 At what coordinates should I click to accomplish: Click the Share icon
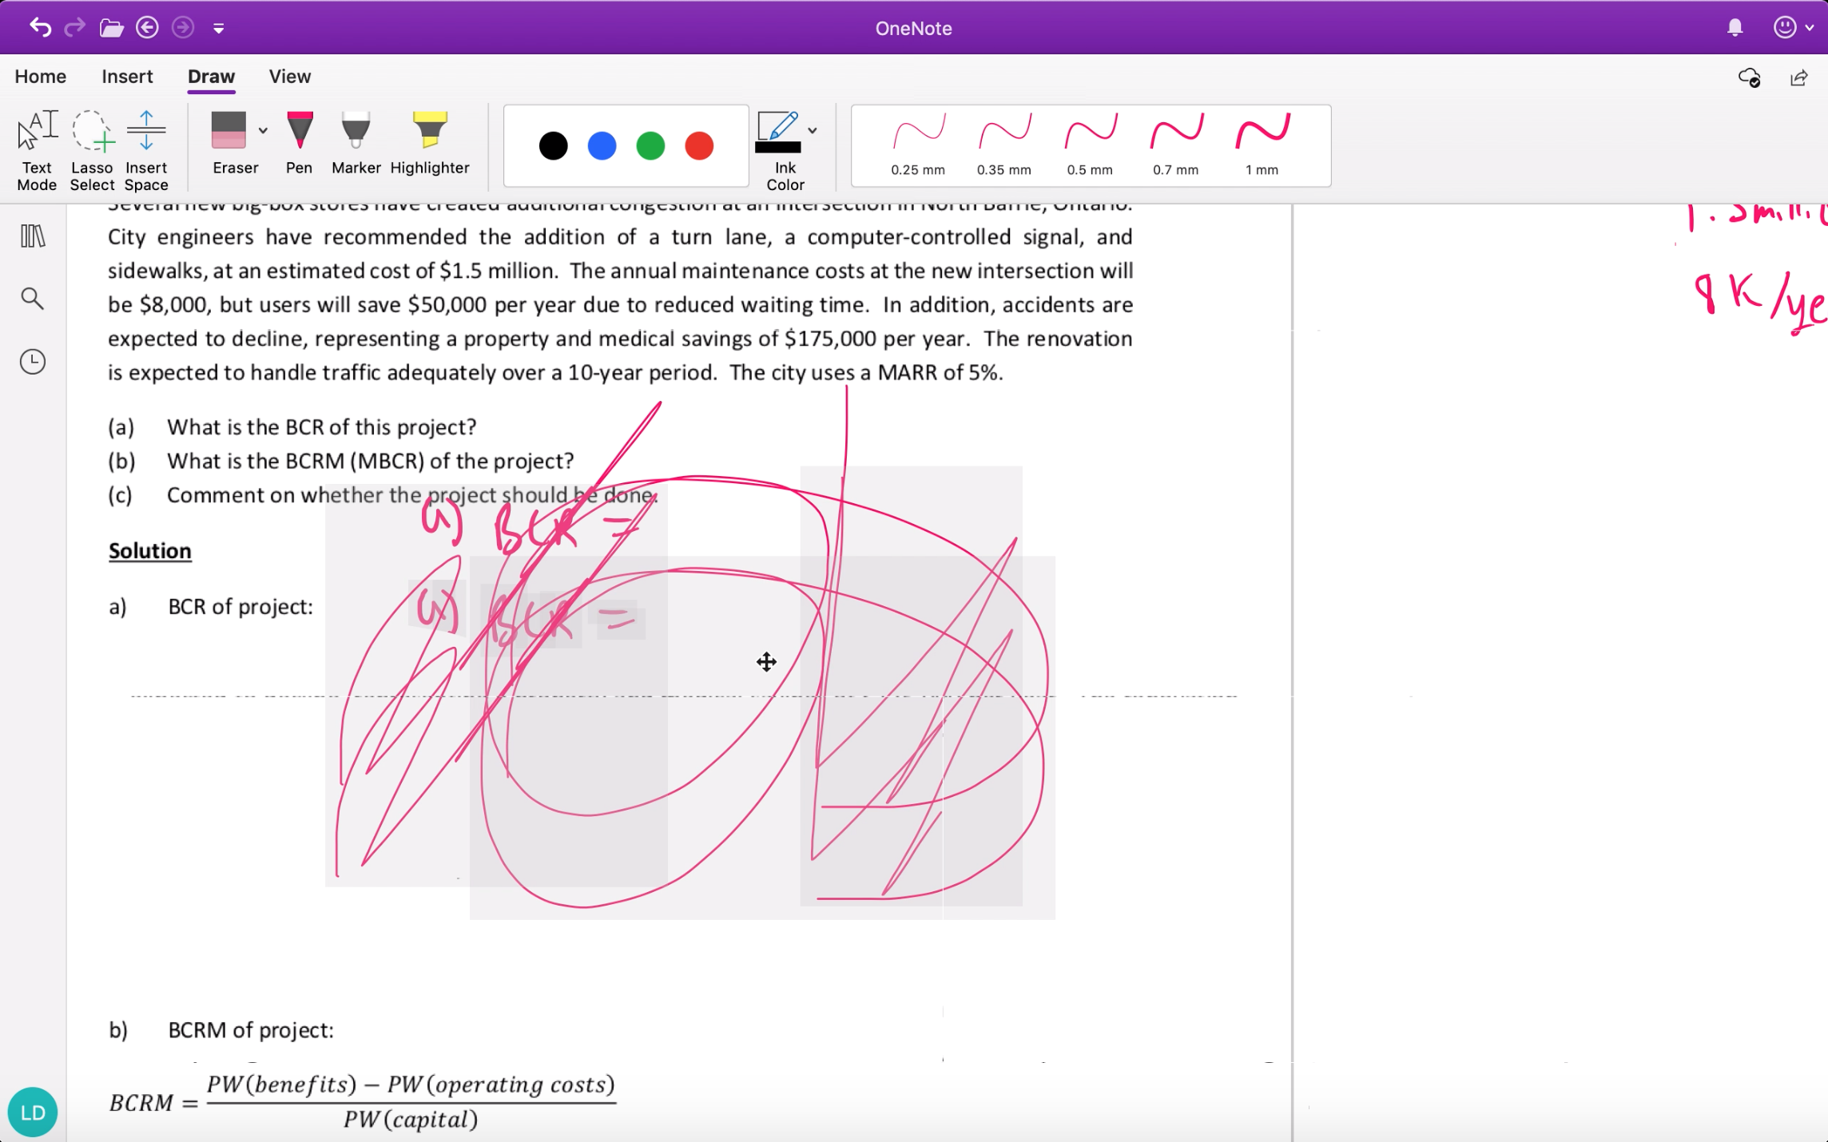pyautogui.click(x=1799, y=77)
